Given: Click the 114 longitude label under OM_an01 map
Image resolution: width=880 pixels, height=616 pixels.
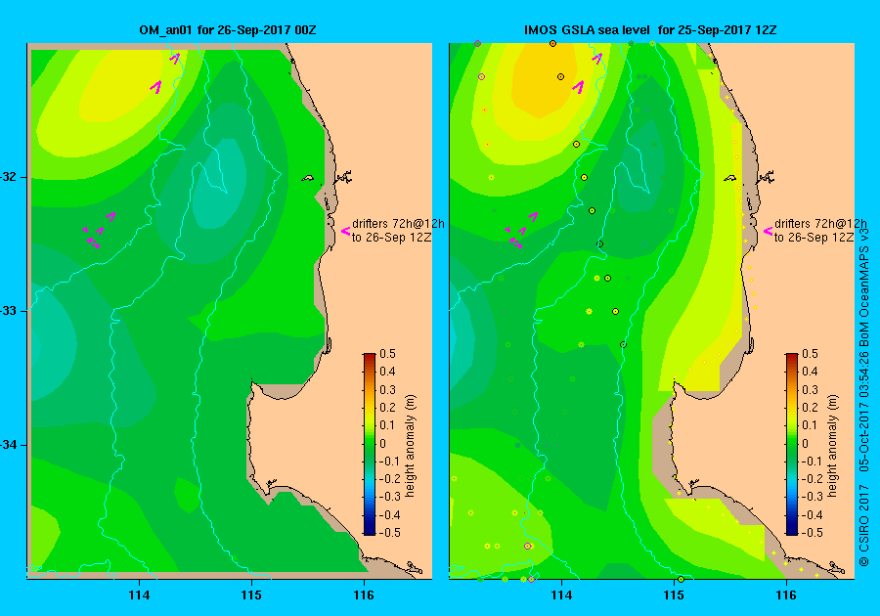Looking at the screenshot, I should tap(139, 595).
